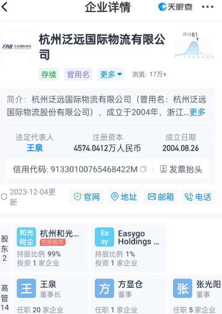Open the 方 executive avatar icon

click(x=104, y=288)
